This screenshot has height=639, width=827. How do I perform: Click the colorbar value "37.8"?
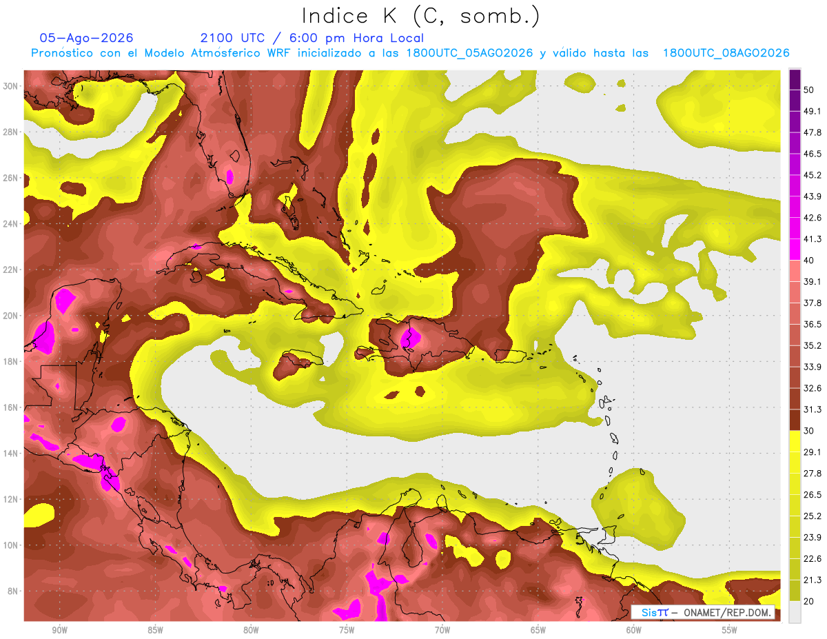click(x=813, y=303)
